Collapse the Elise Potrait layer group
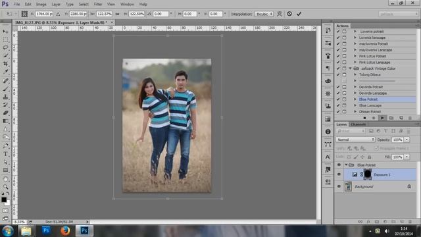The height and width of the screenshot is (237, 421). (x=346, y=165)
